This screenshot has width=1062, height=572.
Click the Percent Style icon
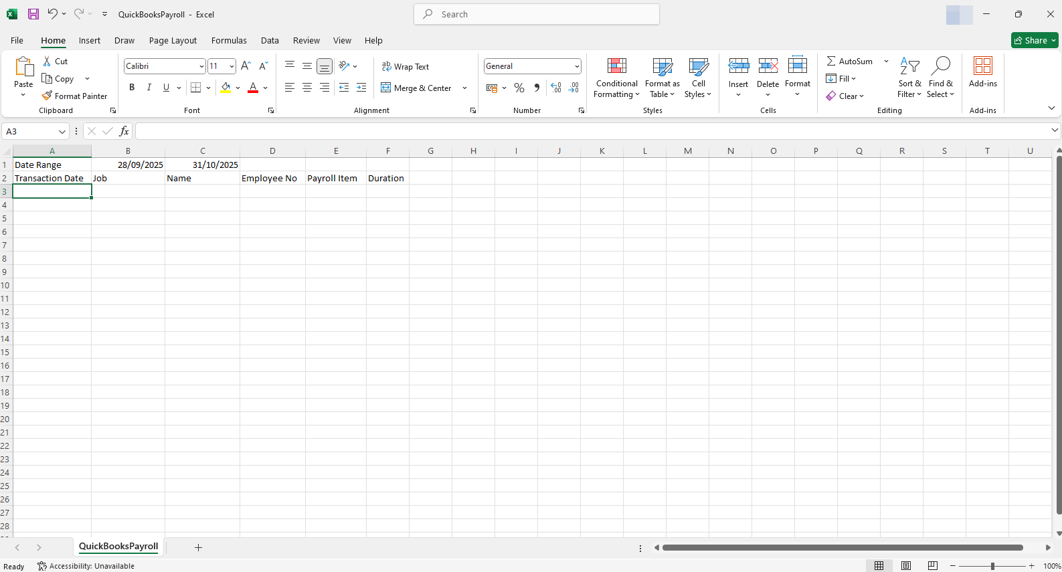[519, 88]
